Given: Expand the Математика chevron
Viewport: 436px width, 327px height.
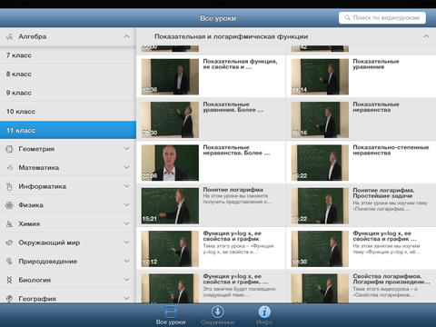Looking at the screenshot, I should pyautogui.click(x=126, y=167).
